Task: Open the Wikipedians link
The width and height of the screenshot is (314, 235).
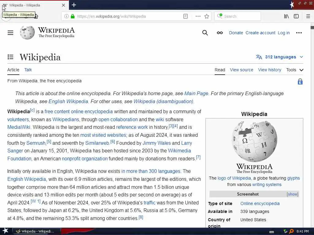Action: (x=66, y=120)
